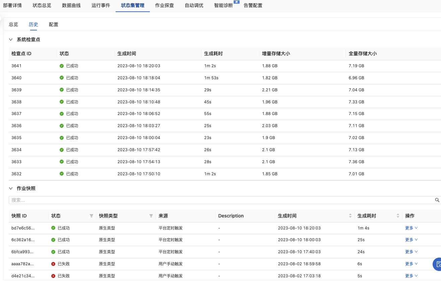
Task: Click checkpoint ID 3634 cell
Action: tap(16, 150)
